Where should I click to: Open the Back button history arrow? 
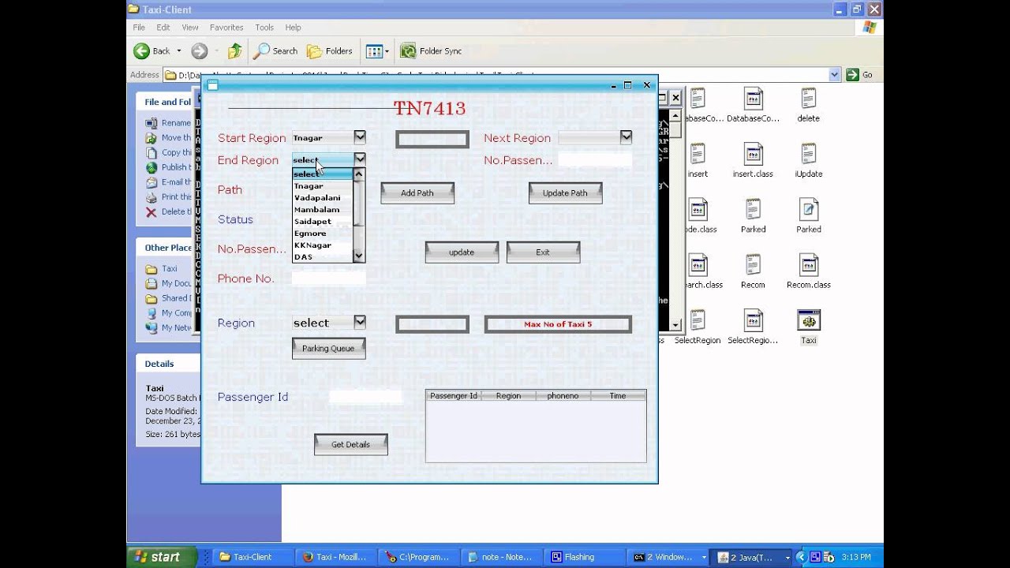[x=179, y=51]
